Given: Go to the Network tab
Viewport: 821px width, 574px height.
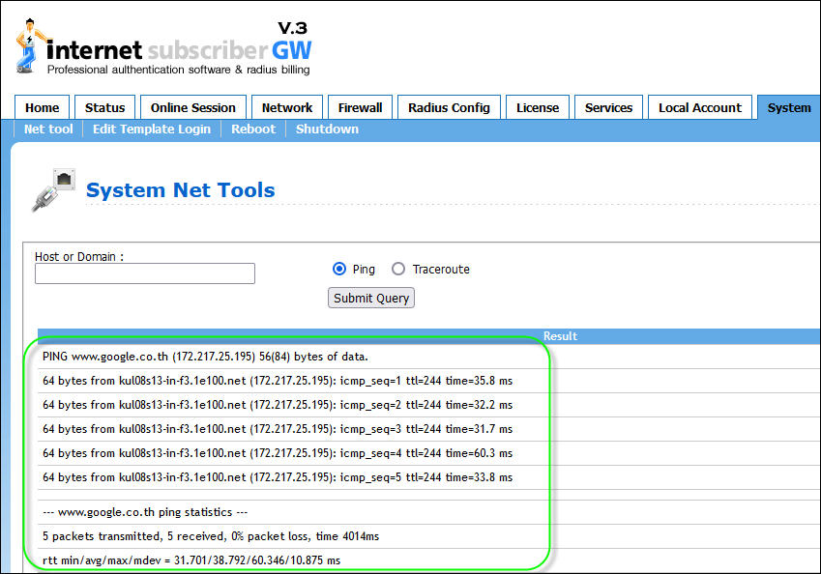Looking at the screenshot, I should tap(287, 108).
